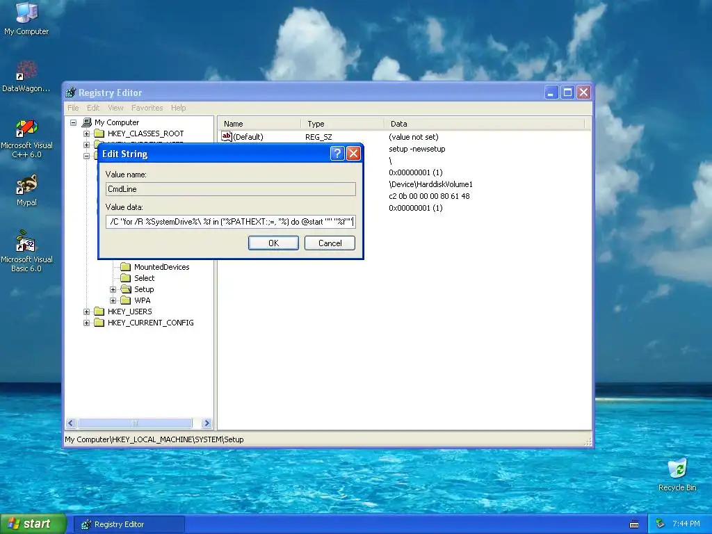
Task: Click the Value name CmdLine field
Action: click(x=231, y=189)
